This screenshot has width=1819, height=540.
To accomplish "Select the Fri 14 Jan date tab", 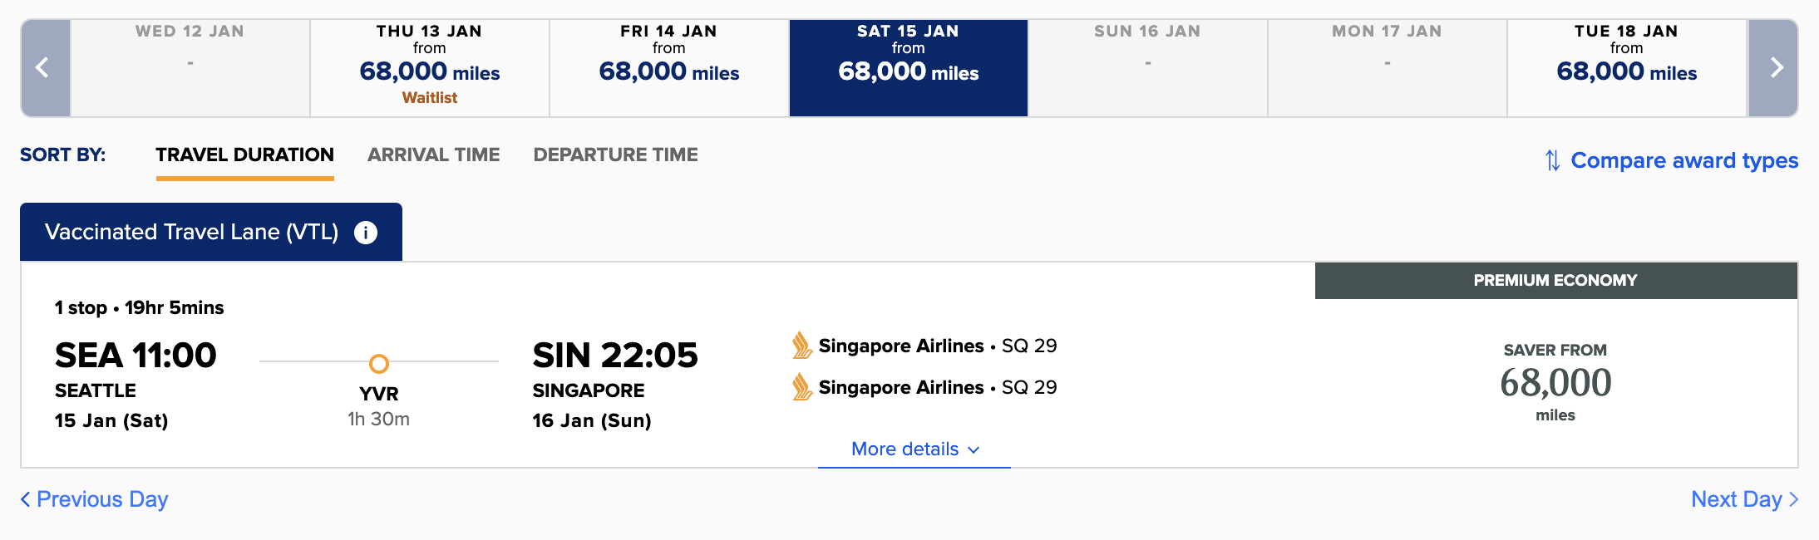I will (x=669, y=67).
